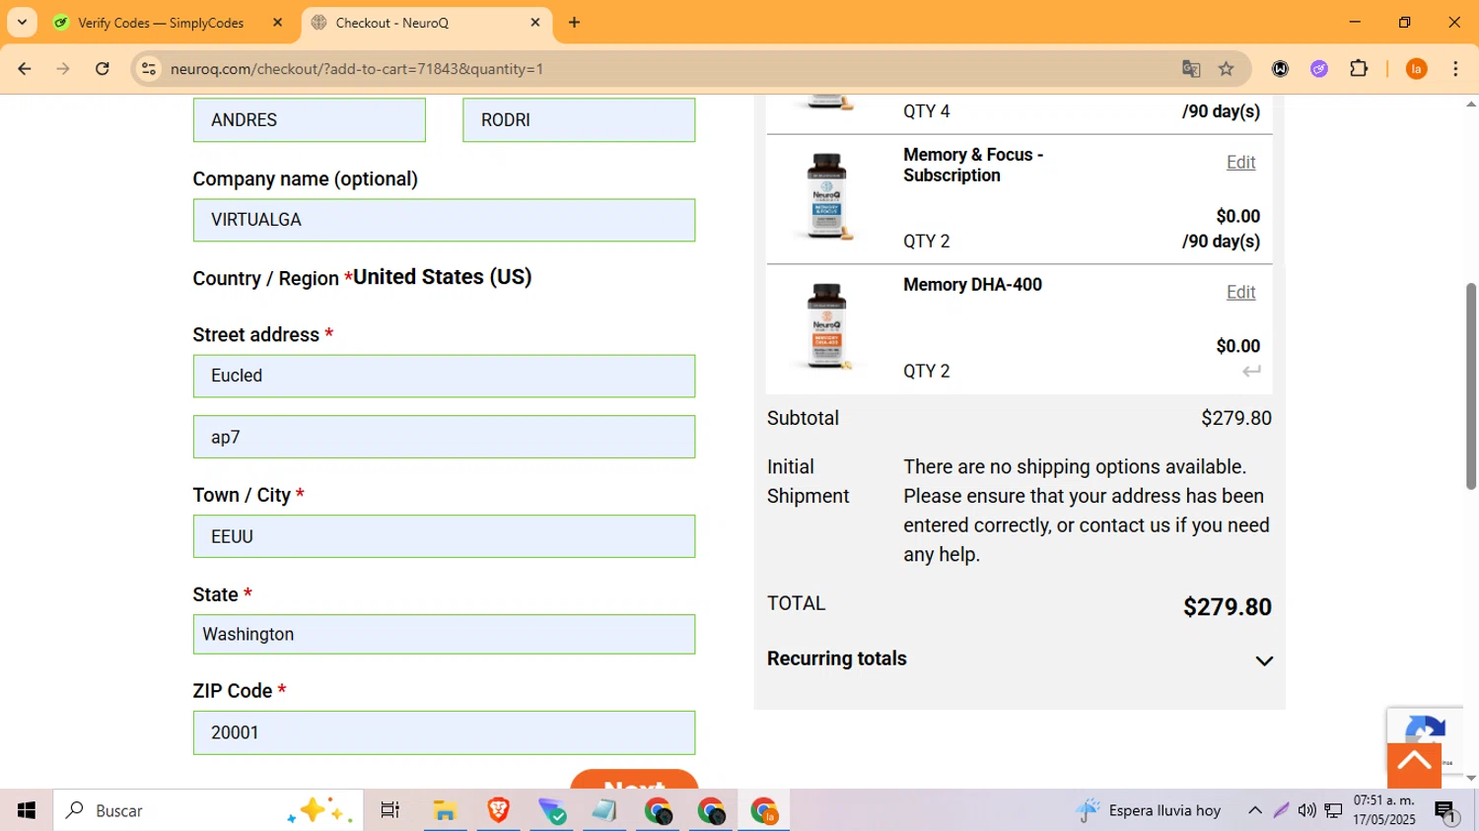
Task: Click the return arrow icon under Memory DHA-400
Action: point(1251,372)
